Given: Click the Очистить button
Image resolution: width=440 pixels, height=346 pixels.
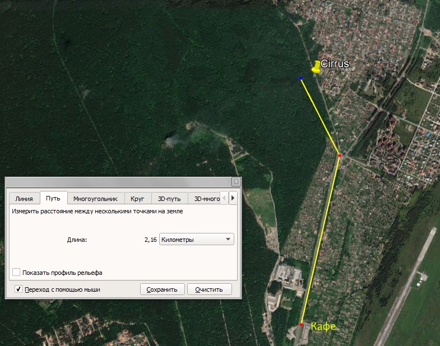Looking at the screenshot, I should 209,289.
